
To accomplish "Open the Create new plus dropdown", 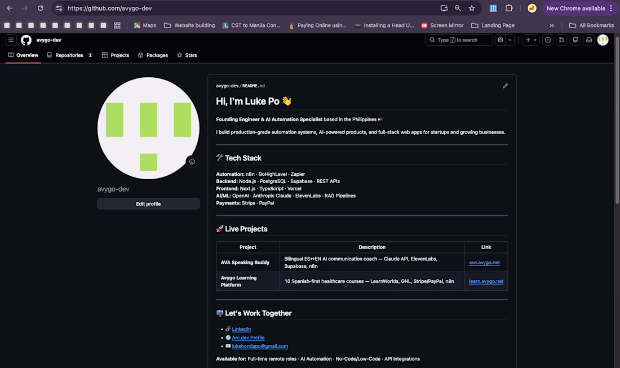I will [x=530, y=40].
